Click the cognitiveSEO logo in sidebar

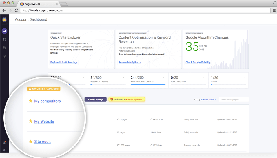[4, 20]
